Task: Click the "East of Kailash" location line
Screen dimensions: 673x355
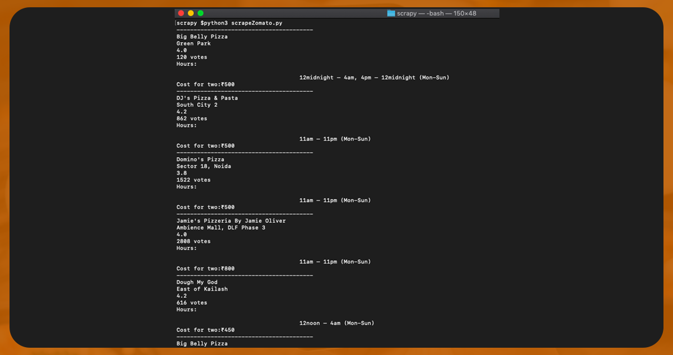Action: click(x=202, y=289)
